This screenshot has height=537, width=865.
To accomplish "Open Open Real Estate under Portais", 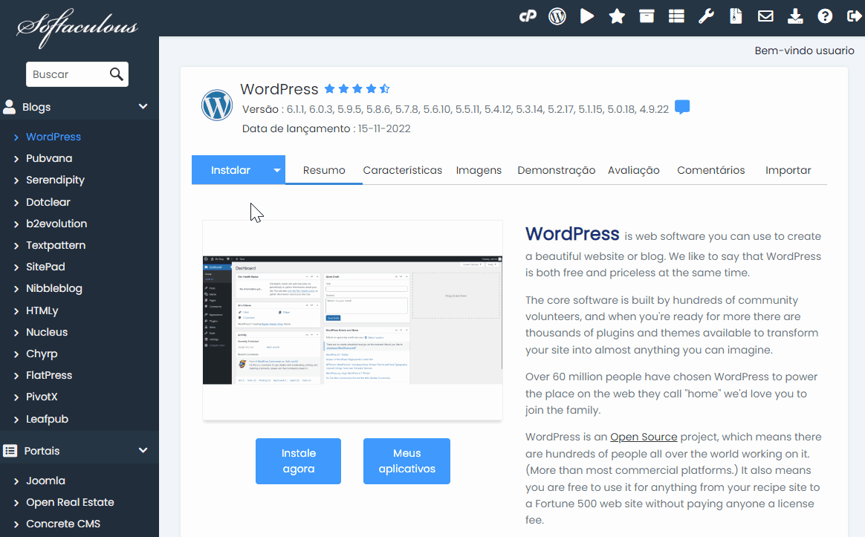I will (70, 502).
